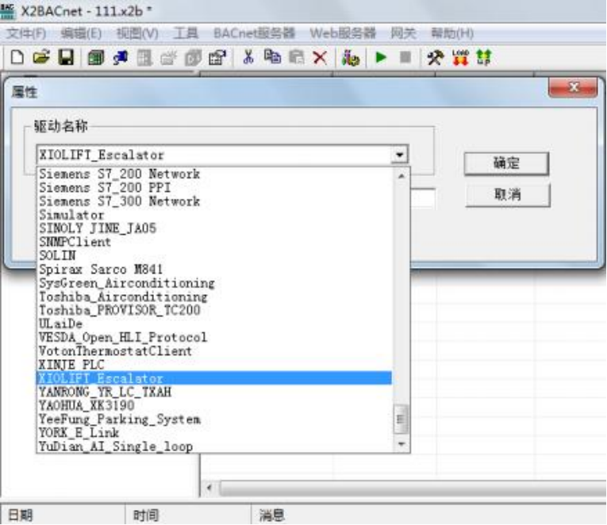Viewport: 607px width, 525px height.
Task: Click the Copy toolbar icon
Action: (x=272, y=58)
